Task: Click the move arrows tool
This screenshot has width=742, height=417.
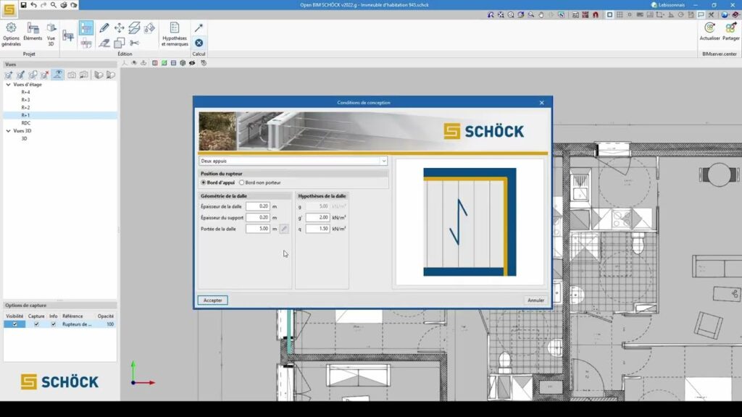Action: pos(120,28)
